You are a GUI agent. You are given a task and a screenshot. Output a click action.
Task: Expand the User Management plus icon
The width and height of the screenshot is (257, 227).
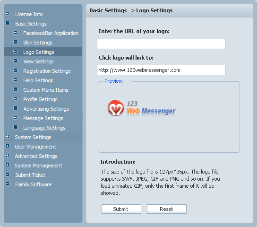8,146
